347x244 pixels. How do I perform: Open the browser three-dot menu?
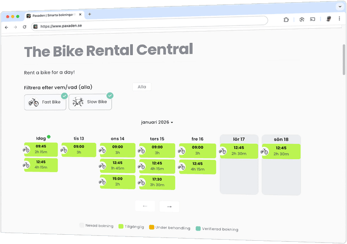(339, 18)
